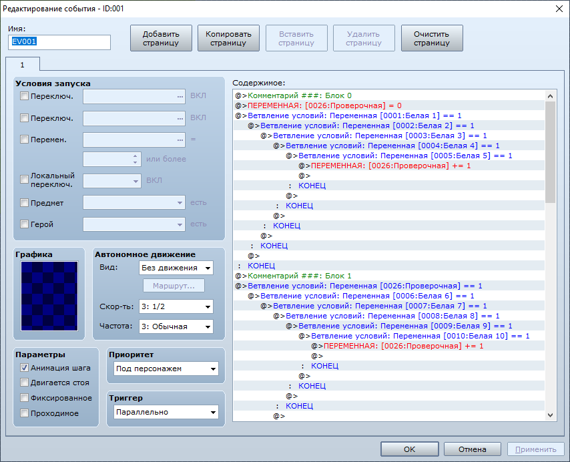Open page tab 1
Image resolution: width=570 pixels, height=462 pixels.
pyautogui.click(x=23, y=65)
